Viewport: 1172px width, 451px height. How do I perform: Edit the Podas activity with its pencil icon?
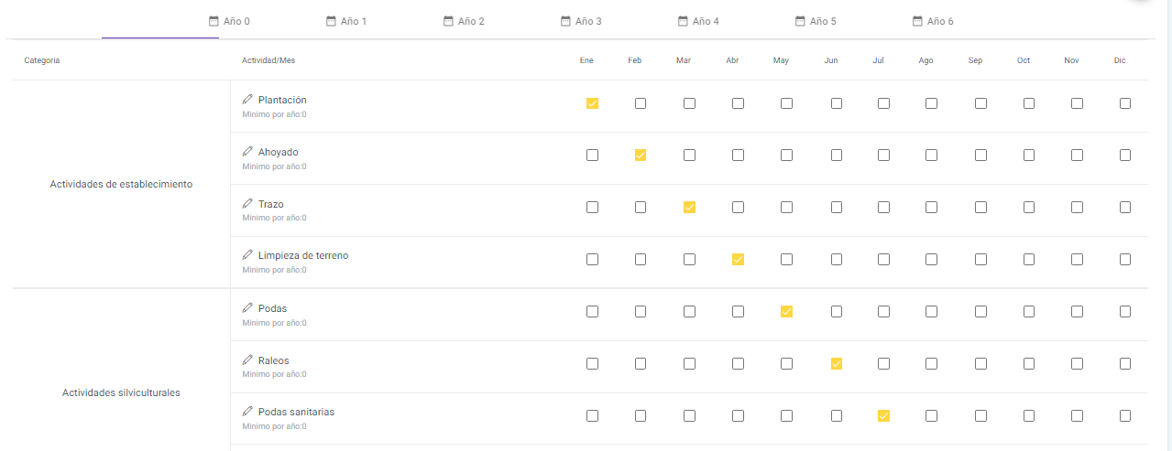[247, 308]
